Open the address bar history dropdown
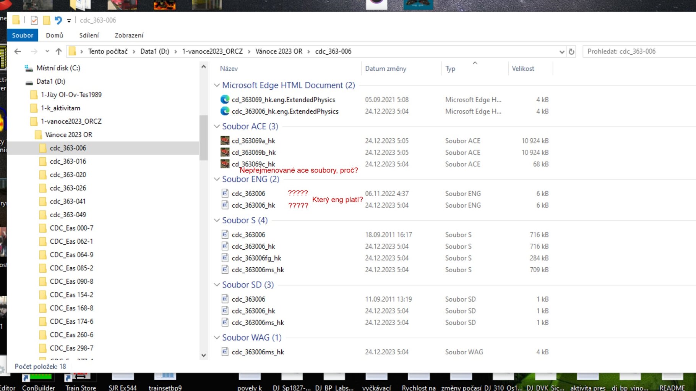Viewport: 696px width, 391px height. pyautogui.click(x=561, y=52)
